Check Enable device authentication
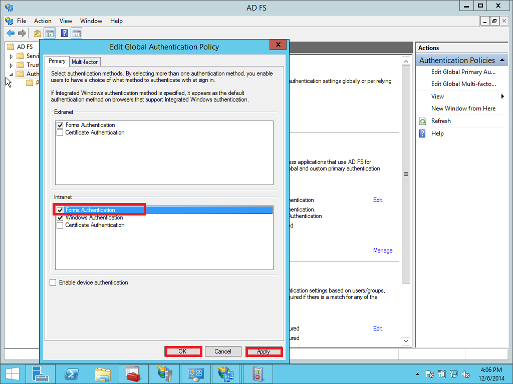The image size is (513, 384). coord(53,282)
